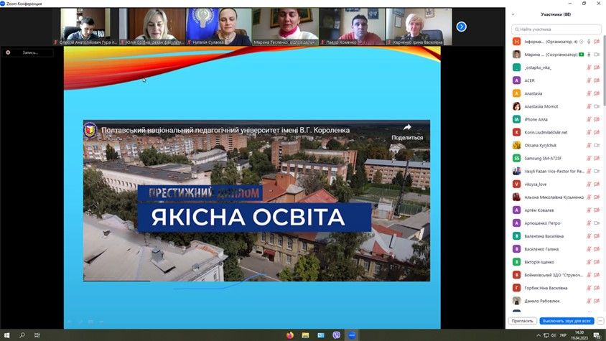Screen dimensions: 606x341
Task: Toggle microphone for Oksana Kyrylchuk
Action: point(588,145)
